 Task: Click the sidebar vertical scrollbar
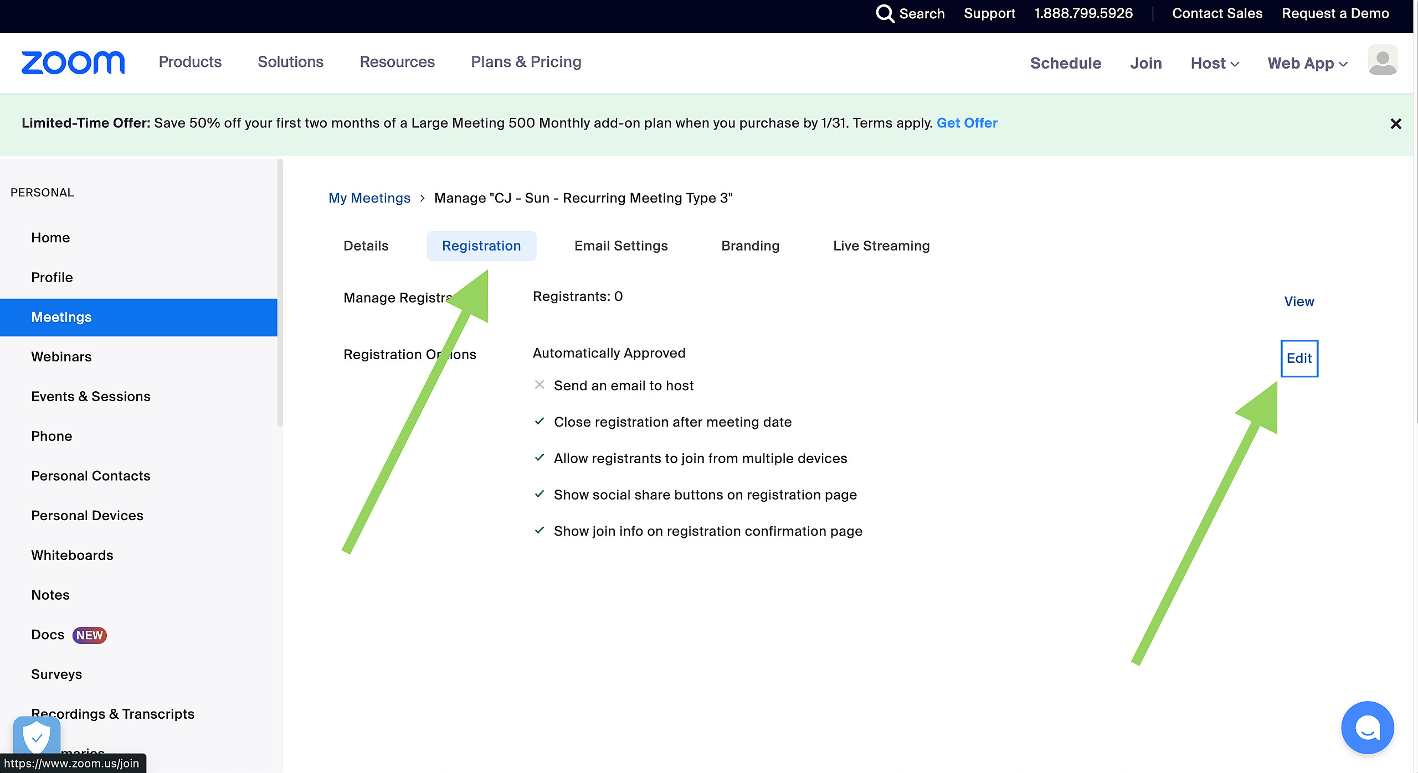point(280,293)
